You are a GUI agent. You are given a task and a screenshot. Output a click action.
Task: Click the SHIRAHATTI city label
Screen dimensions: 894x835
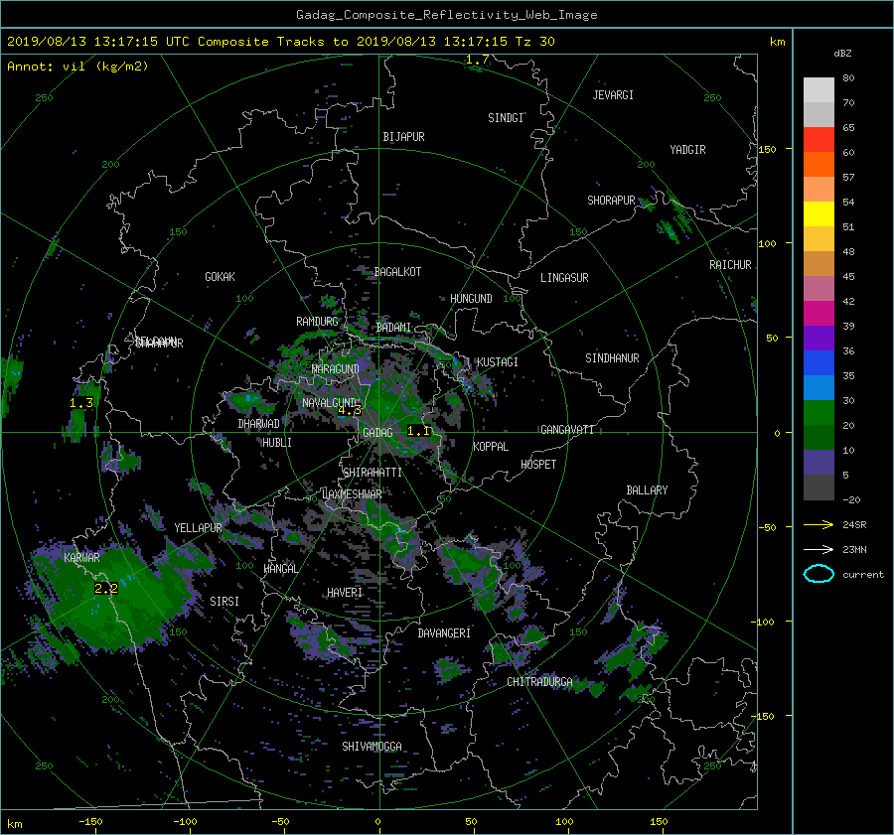tap(372, 473)
